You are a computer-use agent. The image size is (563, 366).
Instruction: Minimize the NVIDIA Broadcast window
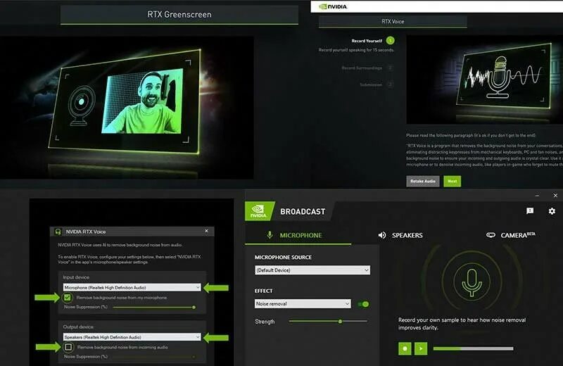coord(537,196)
